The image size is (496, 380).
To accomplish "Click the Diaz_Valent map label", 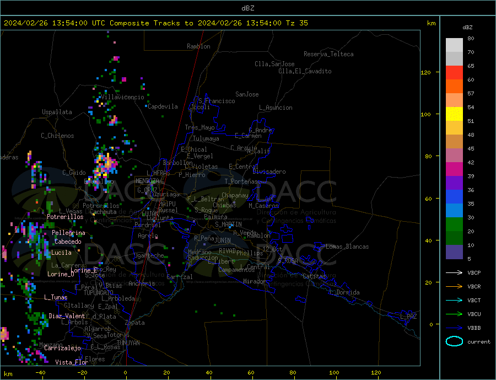I will tap(67, 316).
